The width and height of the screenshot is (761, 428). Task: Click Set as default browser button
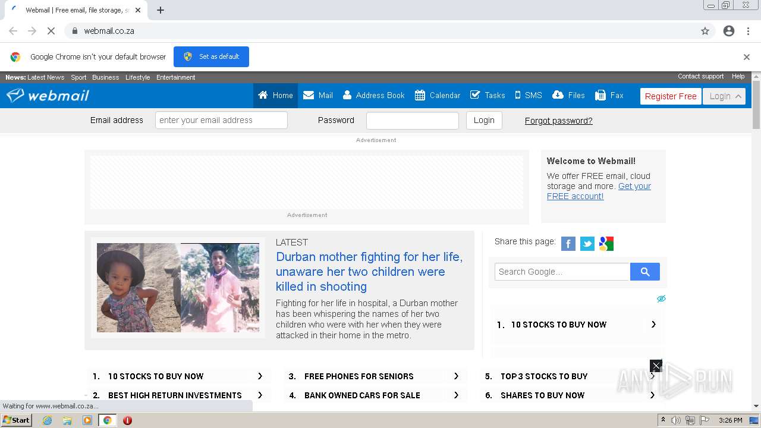pos(211,56)
